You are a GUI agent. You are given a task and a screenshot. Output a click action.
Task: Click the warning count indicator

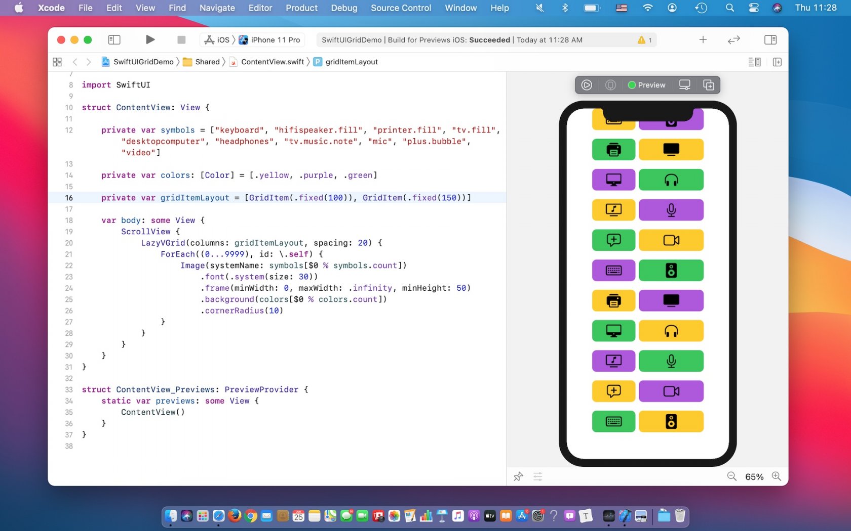(645, 40)
